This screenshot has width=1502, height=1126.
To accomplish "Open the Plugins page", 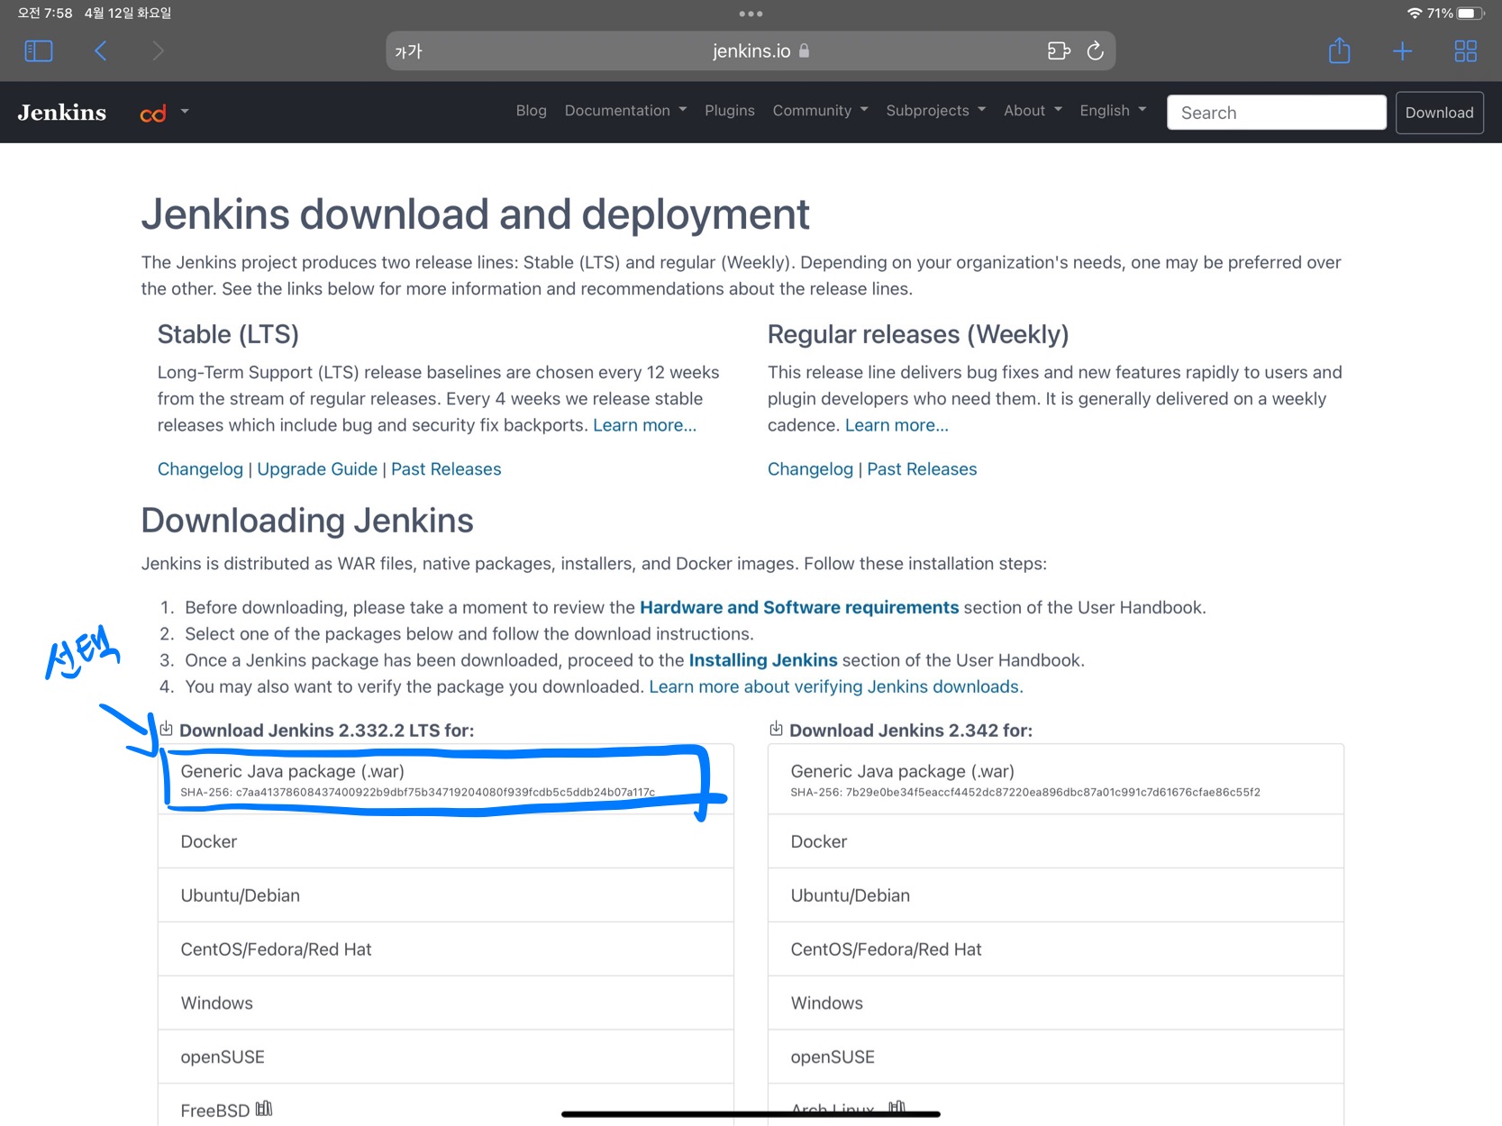I will point(730,111).
